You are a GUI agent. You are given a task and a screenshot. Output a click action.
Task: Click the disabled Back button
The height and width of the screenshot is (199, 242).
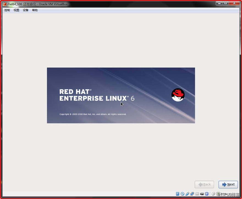pos(204,184)
